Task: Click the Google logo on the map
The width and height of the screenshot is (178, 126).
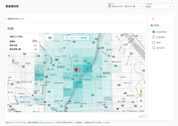Action: tap(12, 110)
